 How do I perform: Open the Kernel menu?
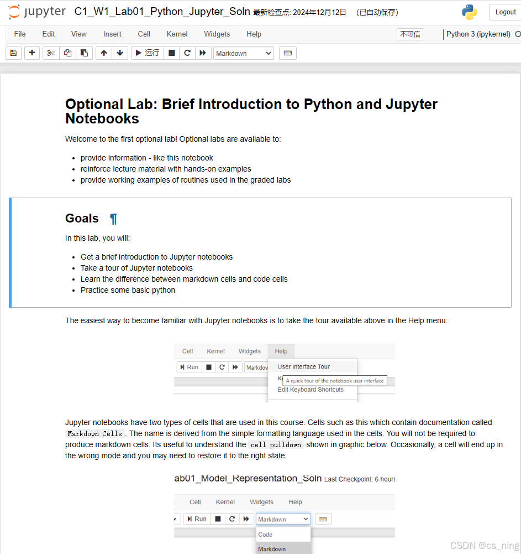pyautogui.click(x=177, y=34)
